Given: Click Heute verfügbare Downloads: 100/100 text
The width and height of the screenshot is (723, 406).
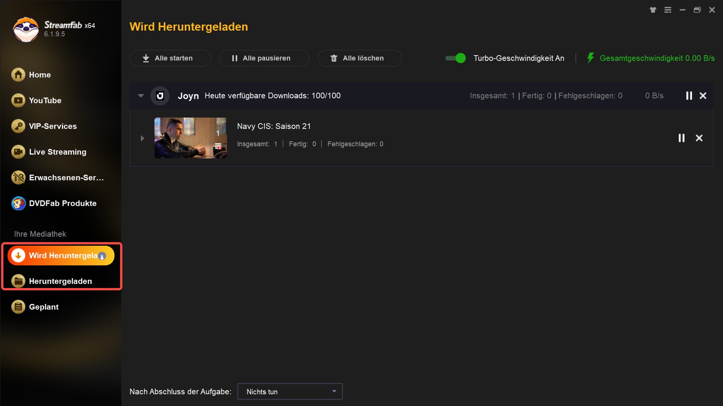Looking at the screenshot, I should tap(273, 96).
